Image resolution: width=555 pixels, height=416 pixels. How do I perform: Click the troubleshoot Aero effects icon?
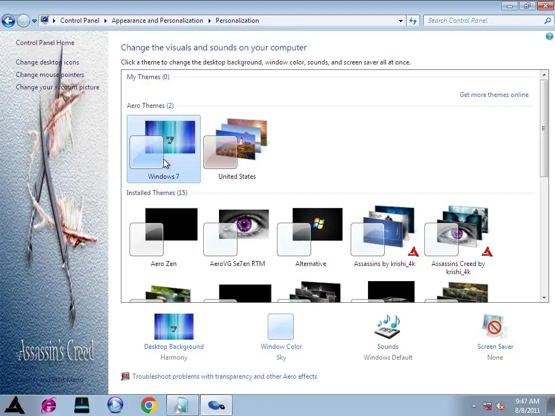point(125,376)
